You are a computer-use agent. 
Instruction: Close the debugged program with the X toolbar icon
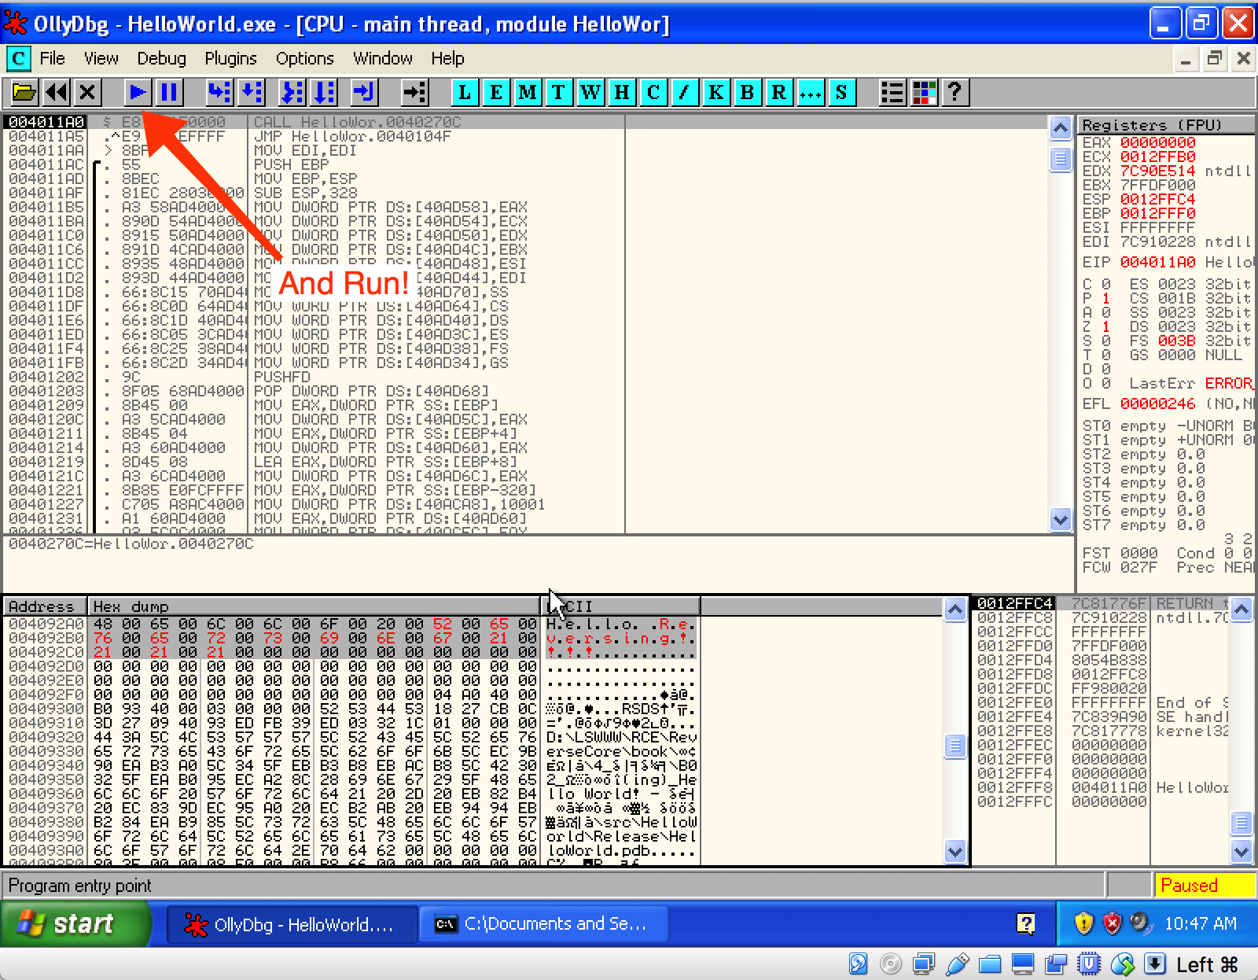click(87, 93)
